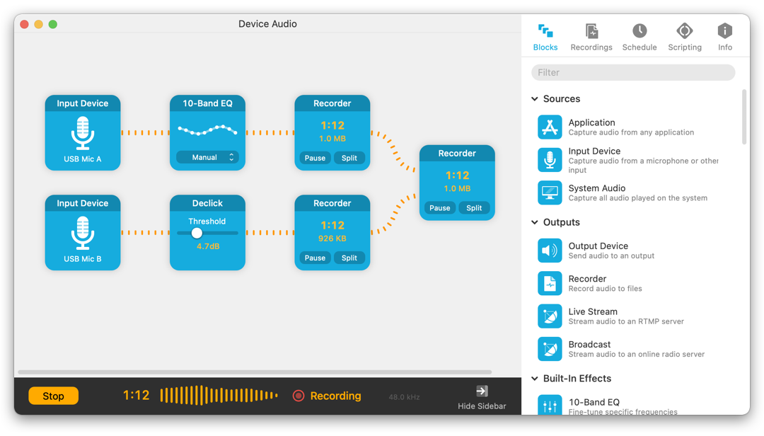Click the audio level meter bars
Screen dimensions: 764x436
tap(219, 396)
